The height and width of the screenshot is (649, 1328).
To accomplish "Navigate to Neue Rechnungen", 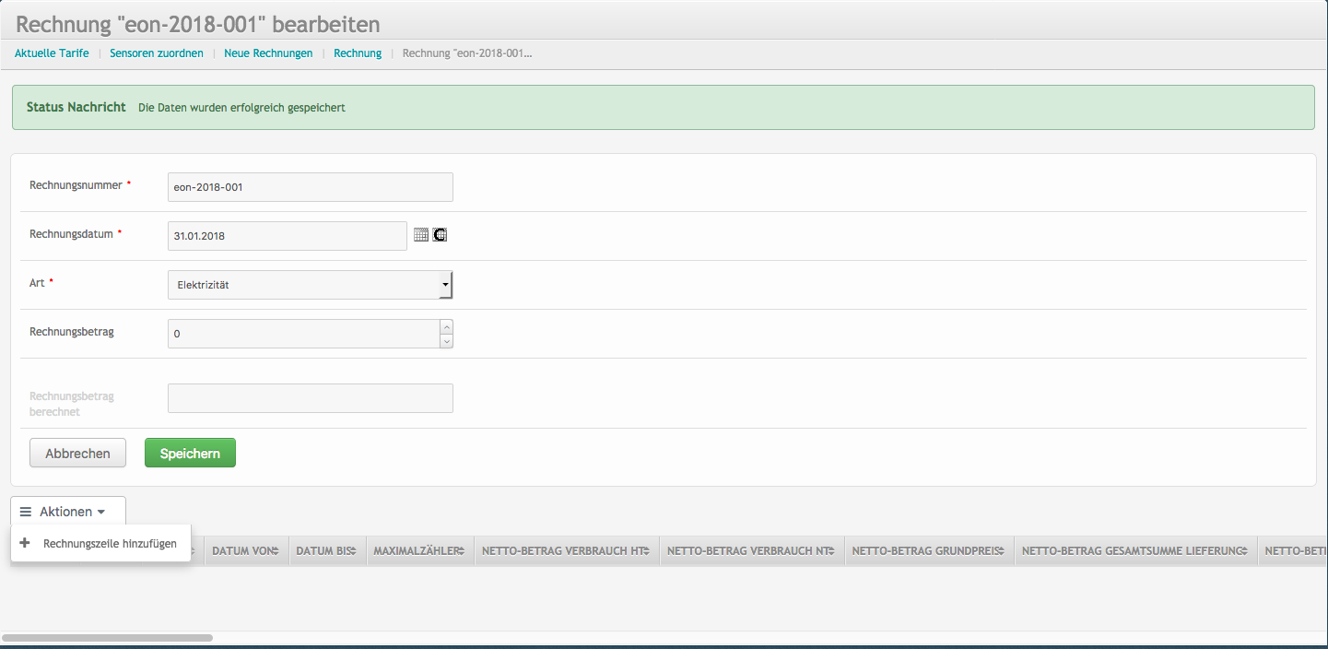I will tap(268, 53).
